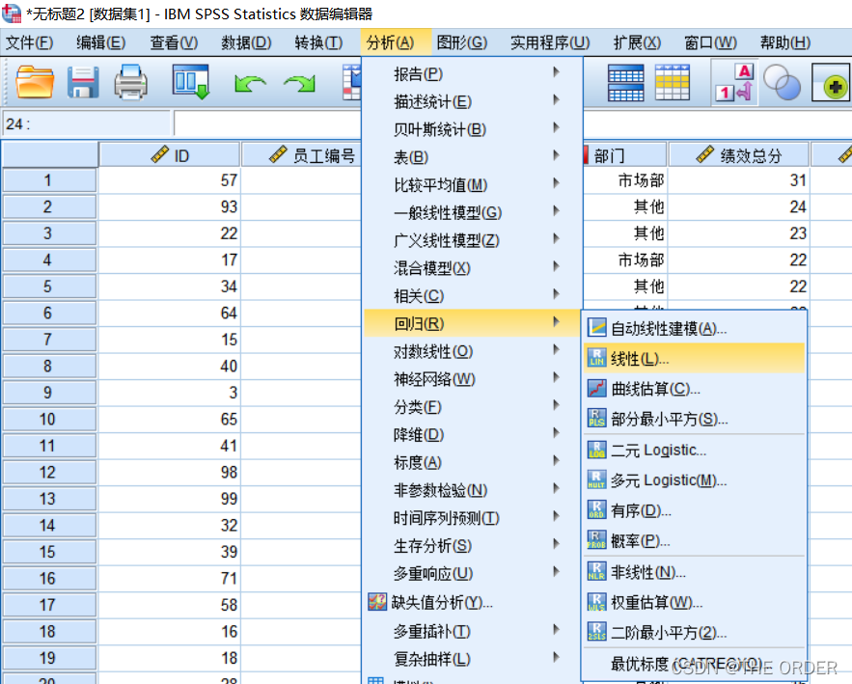Expand the 非参数检验(N) submenu
This screenshot has height=684, width=852.
tap(473, 490)
